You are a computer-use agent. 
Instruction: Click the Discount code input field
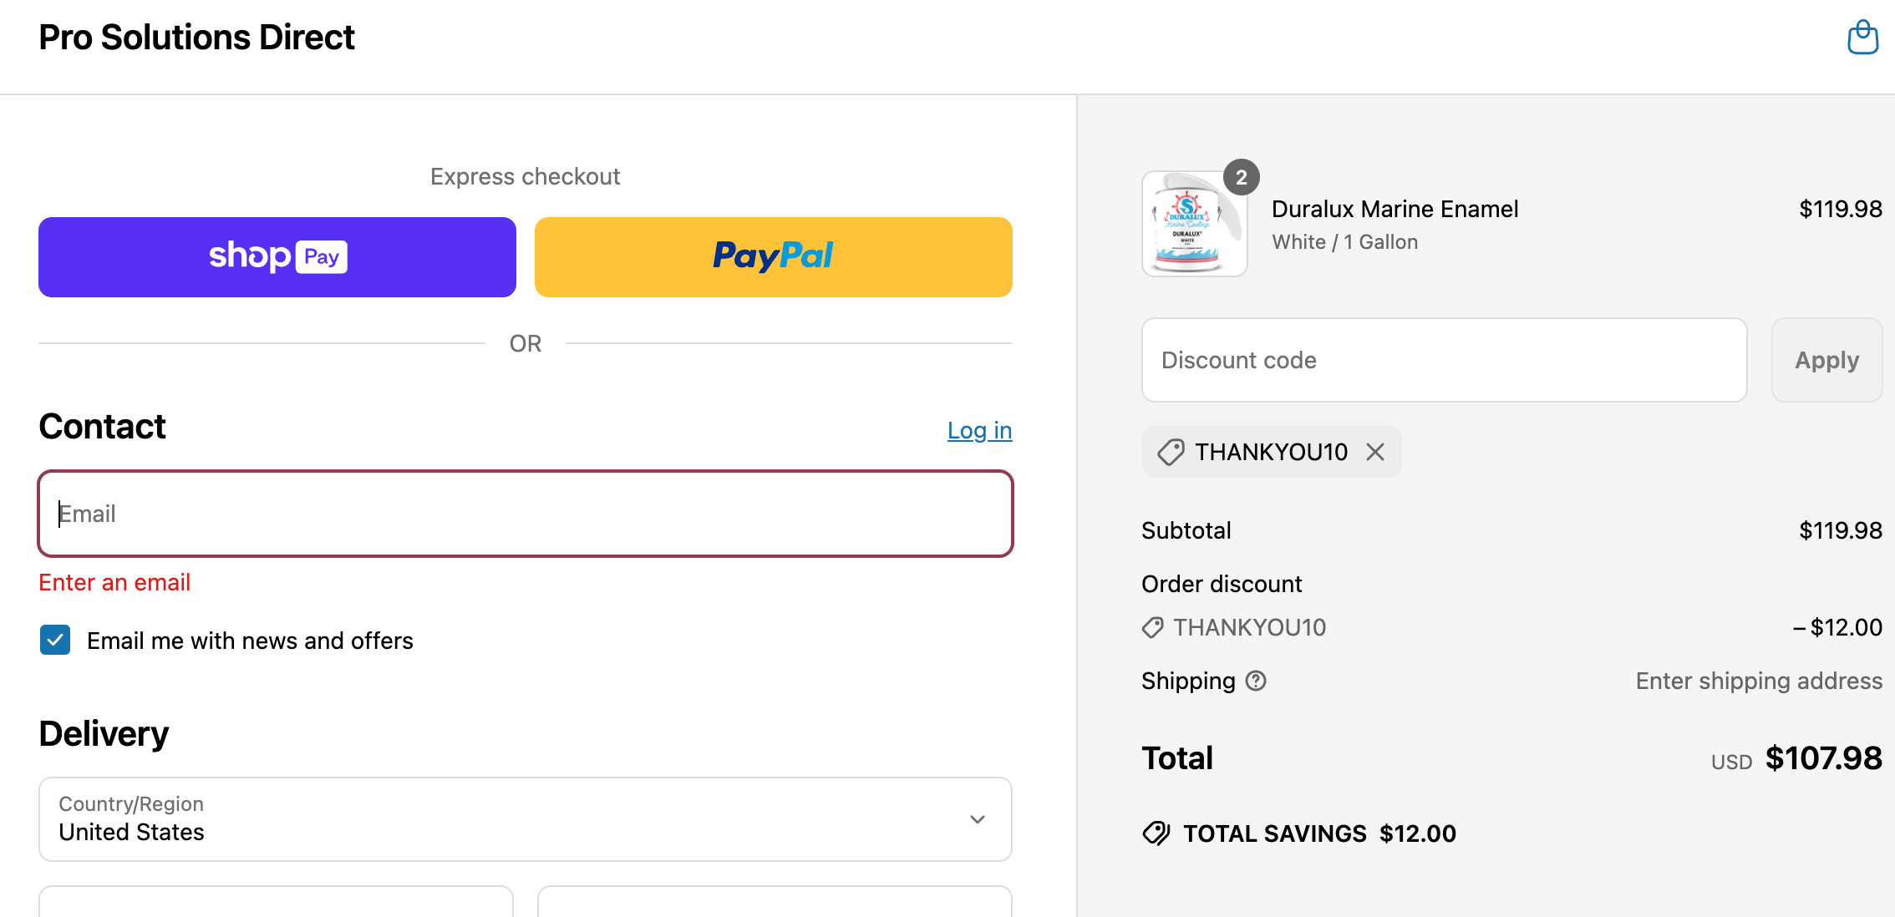1444,360
